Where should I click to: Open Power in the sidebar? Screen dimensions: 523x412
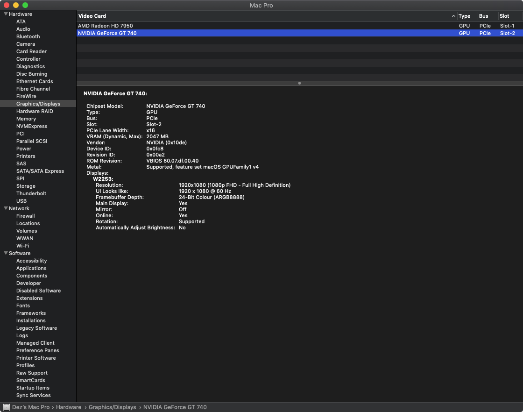(x=24, y=149)
